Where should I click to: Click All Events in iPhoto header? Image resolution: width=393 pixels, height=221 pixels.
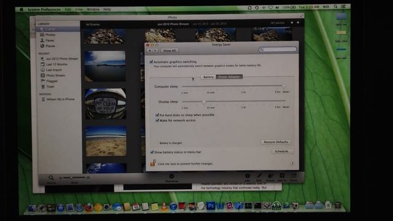click(93, 25)
